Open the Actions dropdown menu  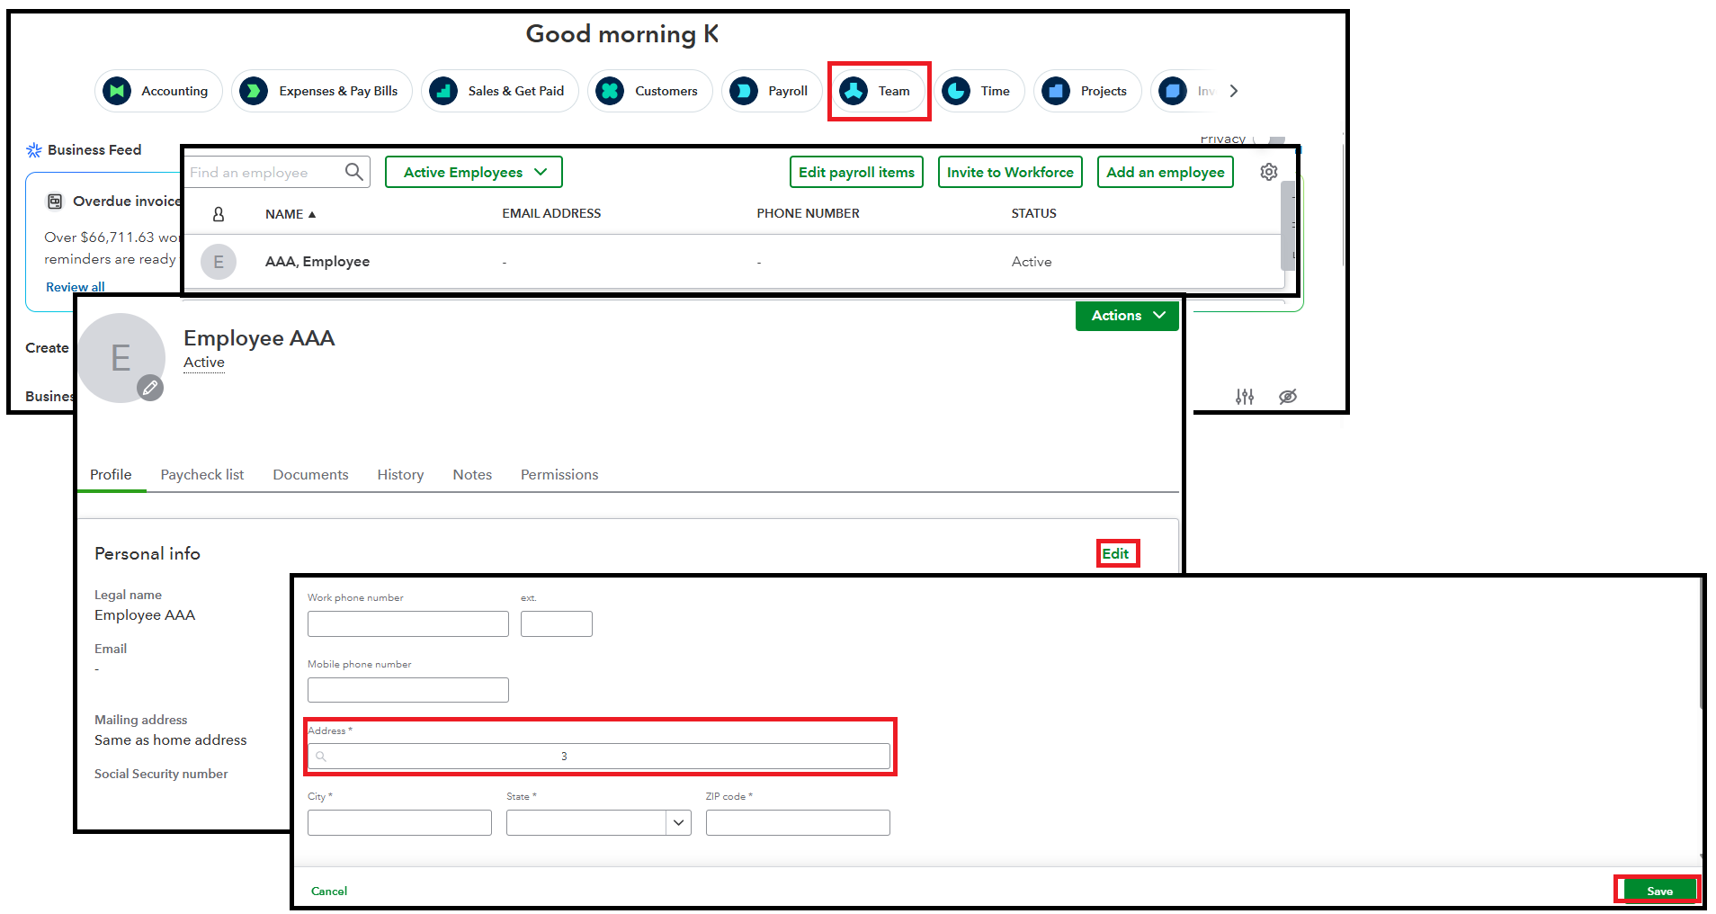tap(1127, 316)
